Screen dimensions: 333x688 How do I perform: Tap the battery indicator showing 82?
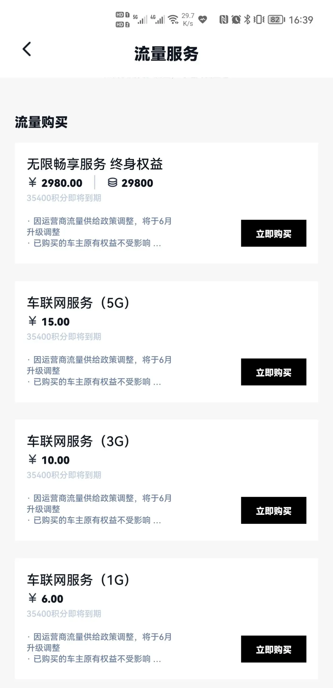tap(276, 19)
